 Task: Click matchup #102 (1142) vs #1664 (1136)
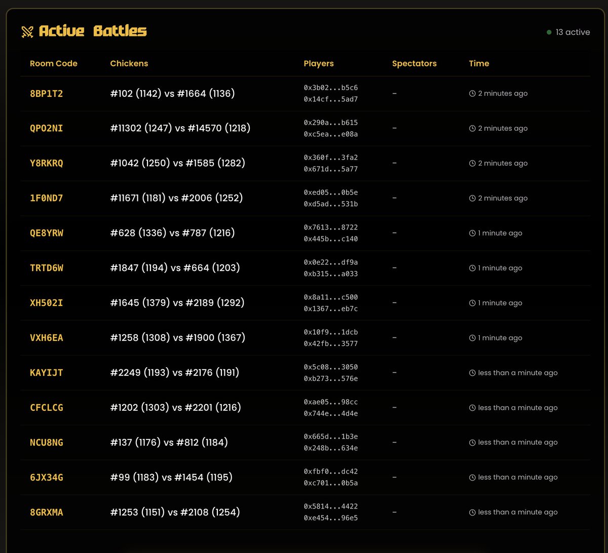pos(172,94)
